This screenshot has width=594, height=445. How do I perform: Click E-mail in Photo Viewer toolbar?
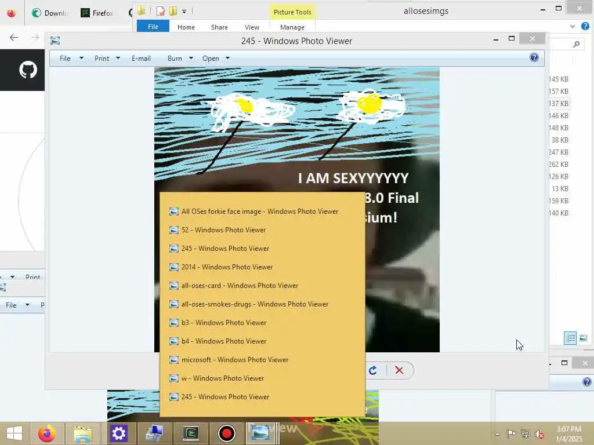coord(141,59)
